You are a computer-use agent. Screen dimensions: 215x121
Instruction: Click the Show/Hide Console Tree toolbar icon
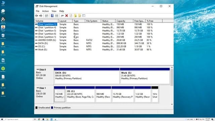click(46, 16)
